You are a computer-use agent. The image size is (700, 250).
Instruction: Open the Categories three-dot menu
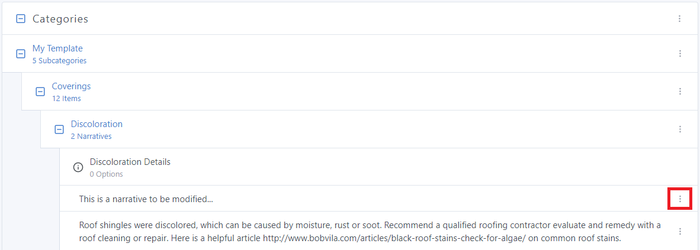click(x=680, y=19)
